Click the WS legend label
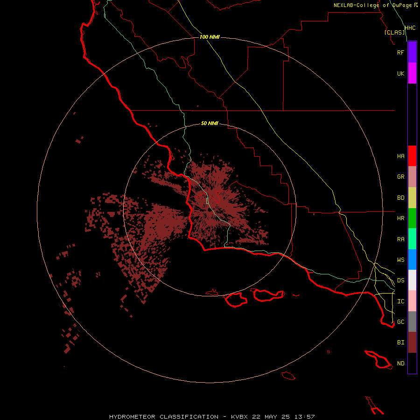This screenshot has width=420, height=420. (400, 260)
